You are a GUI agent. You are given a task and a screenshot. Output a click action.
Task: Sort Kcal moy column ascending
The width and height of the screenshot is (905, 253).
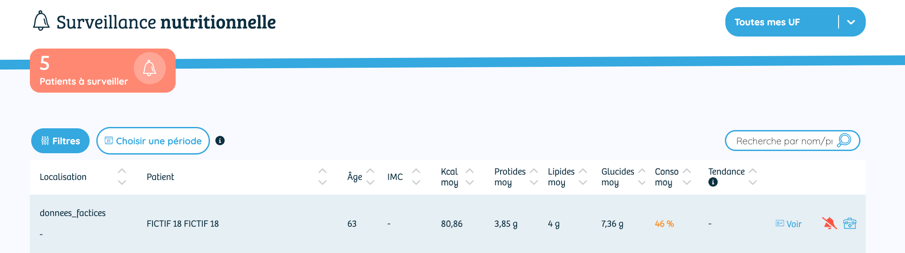click(469, 171)
